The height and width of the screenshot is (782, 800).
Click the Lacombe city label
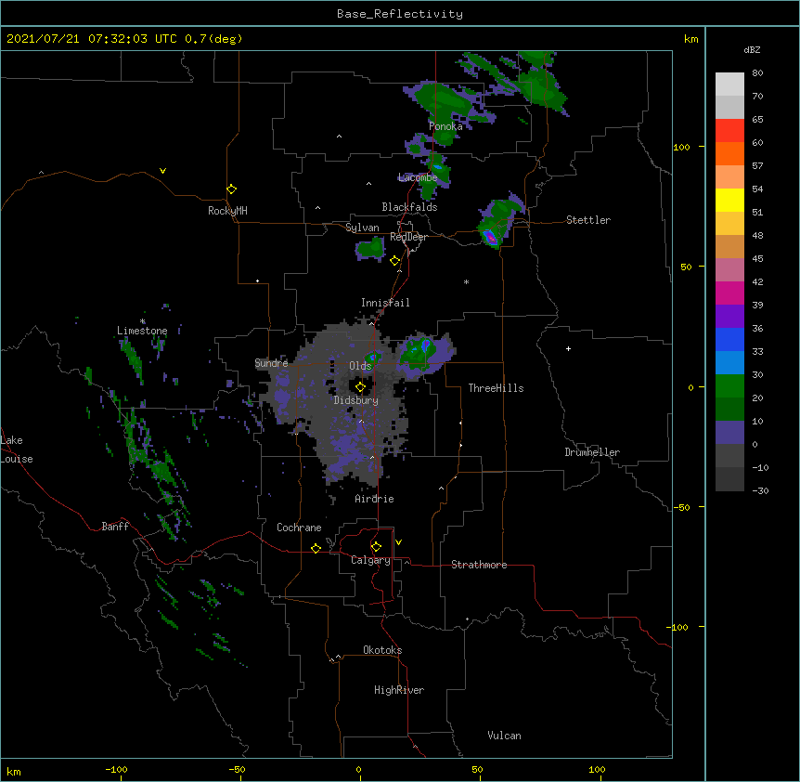tap(418, 177)
